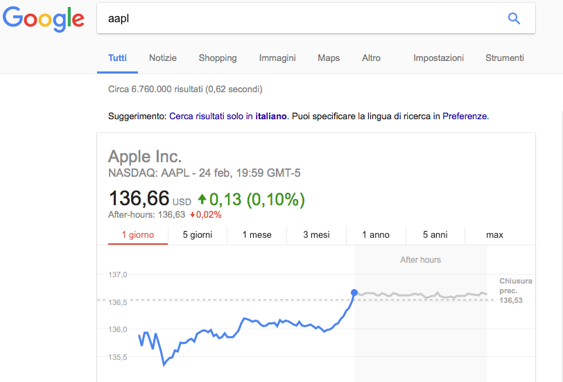
Task: Select the 1 giorno chart range
Action: pyautogui.click(x=138, y=235)
